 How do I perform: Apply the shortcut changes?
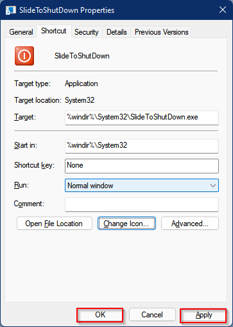[203, 315]
